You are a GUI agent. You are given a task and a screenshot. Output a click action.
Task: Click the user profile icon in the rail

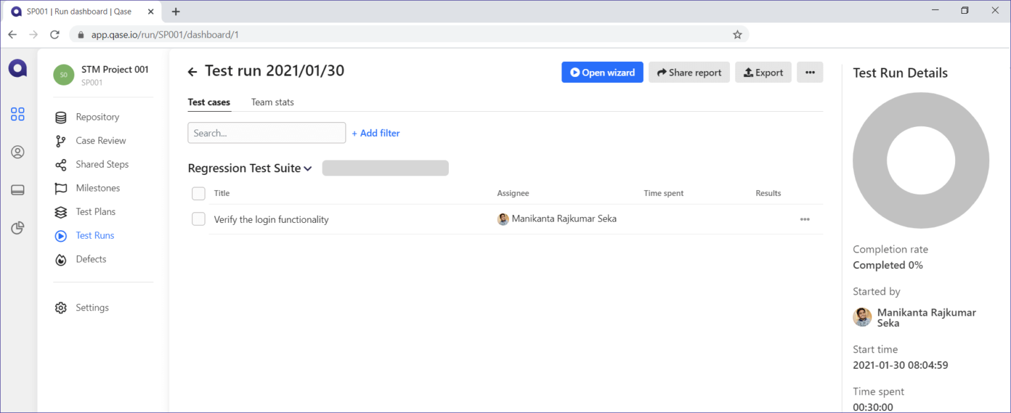point(17,152)
